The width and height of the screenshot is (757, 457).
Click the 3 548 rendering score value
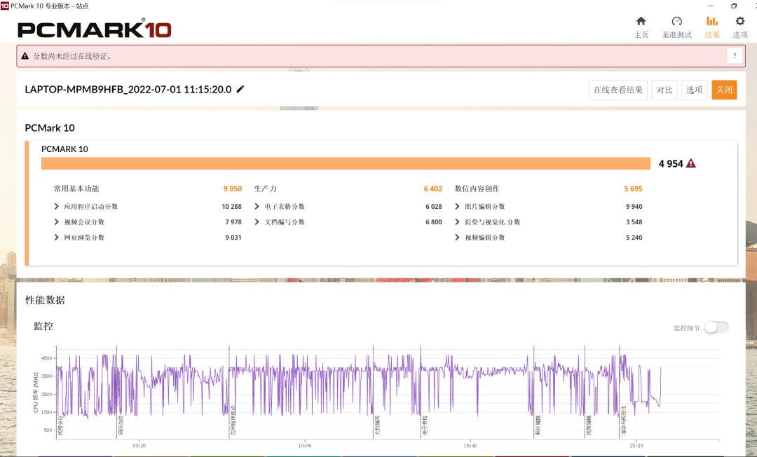(x=634, y=222)
